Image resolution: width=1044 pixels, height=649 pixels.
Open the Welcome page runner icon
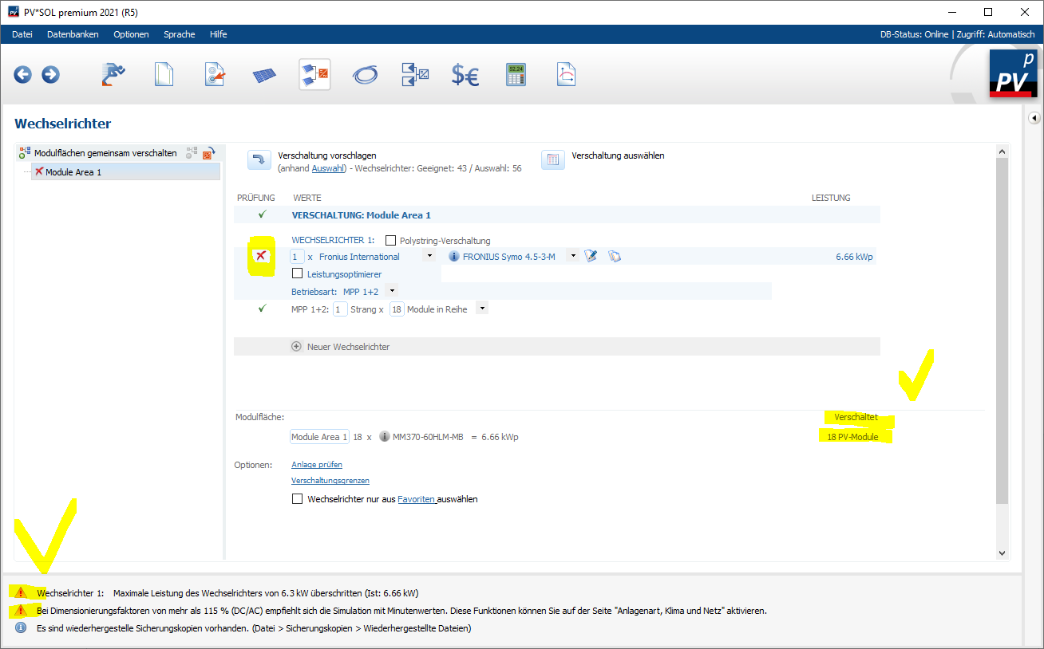[114, 74]
